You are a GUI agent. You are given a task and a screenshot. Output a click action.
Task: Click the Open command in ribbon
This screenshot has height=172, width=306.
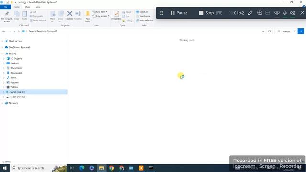127,12
